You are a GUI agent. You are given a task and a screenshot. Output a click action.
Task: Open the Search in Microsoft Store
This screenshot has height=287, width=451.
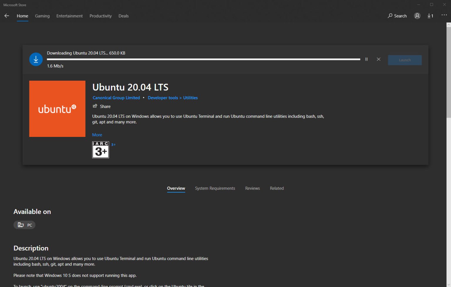coord(397,16)
